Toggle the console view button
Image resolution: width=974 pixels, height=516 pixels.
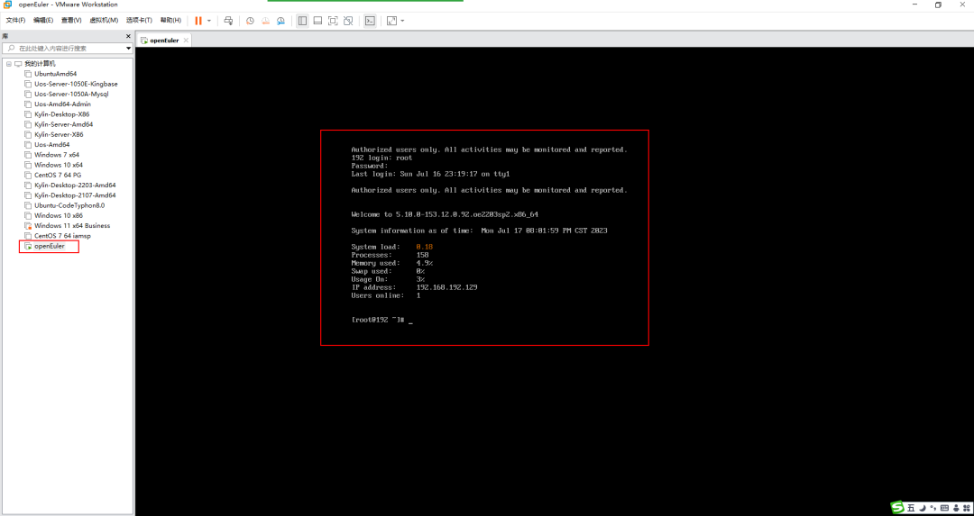click(370, 21)
